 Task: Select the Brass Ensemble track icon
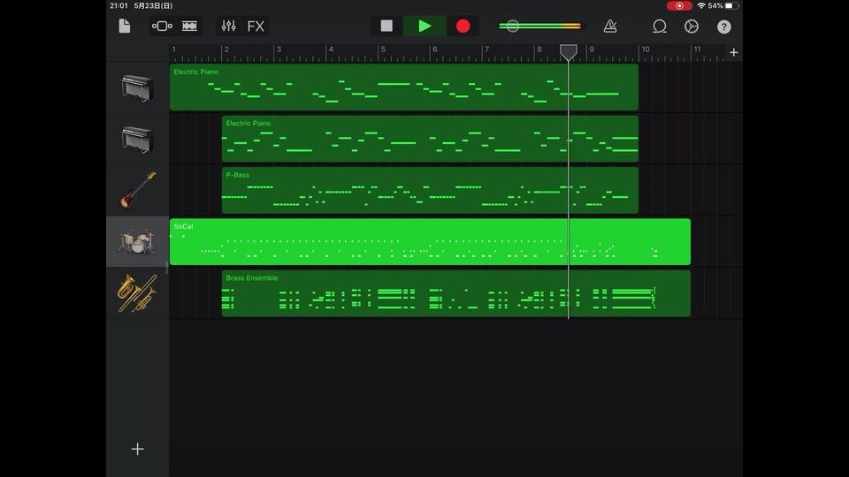pos(137,293)
